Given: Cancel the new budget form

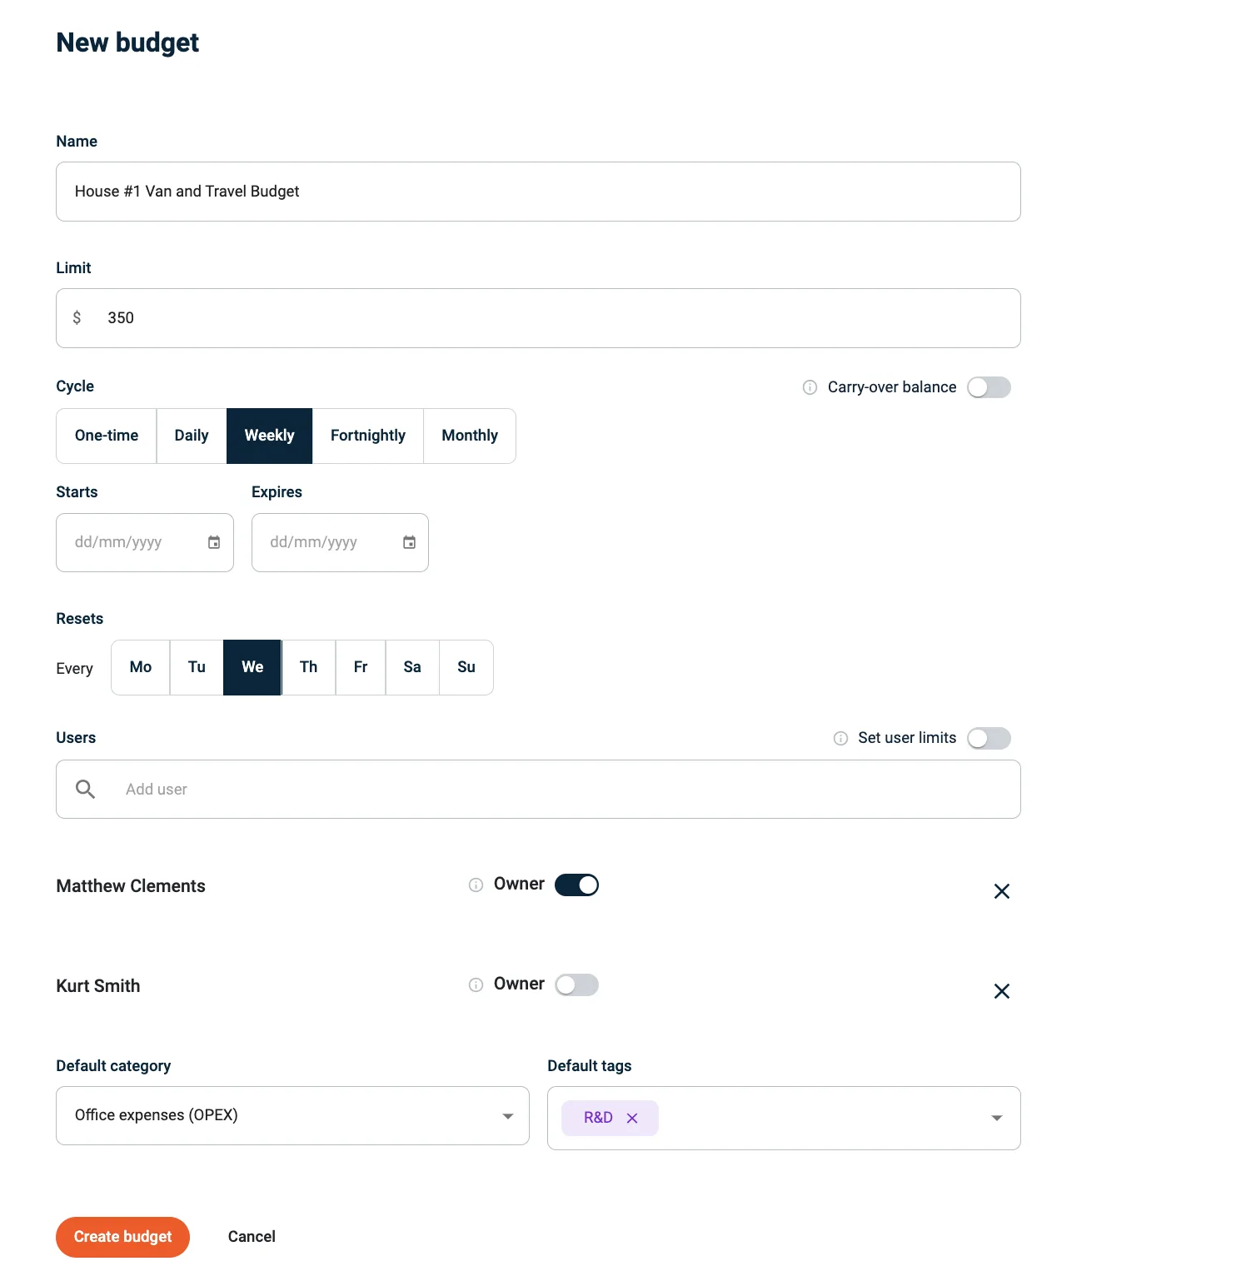Looking at the screenshot, I should 251,1237.
